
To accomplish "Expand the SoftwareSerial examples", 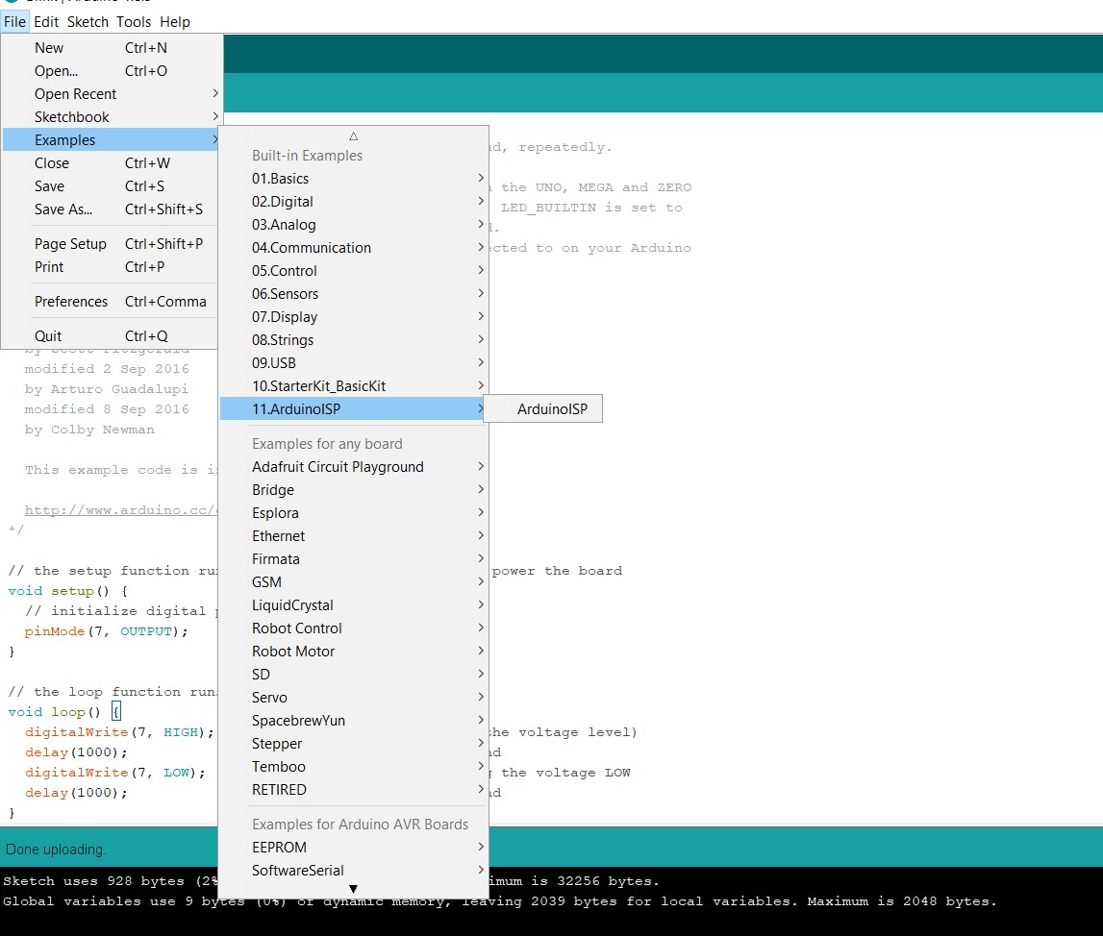I will 354,871.
